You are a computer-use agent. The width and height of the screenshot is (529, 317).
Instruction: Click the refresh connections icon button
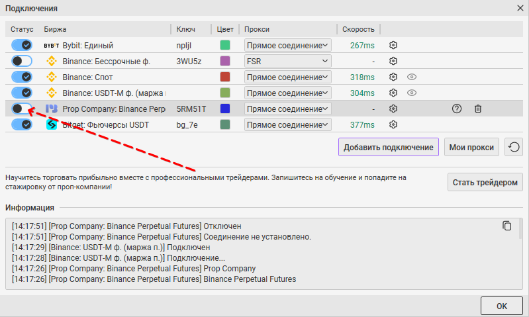[514, 147]
